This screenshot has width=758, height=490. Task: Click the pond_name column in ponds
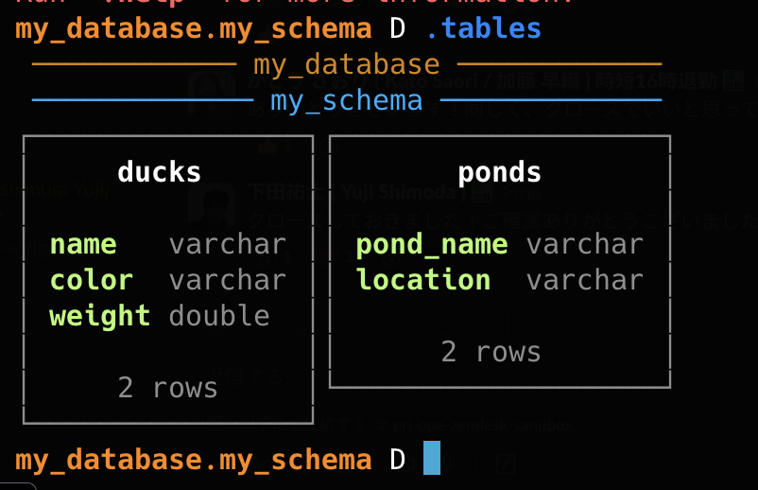431,244
